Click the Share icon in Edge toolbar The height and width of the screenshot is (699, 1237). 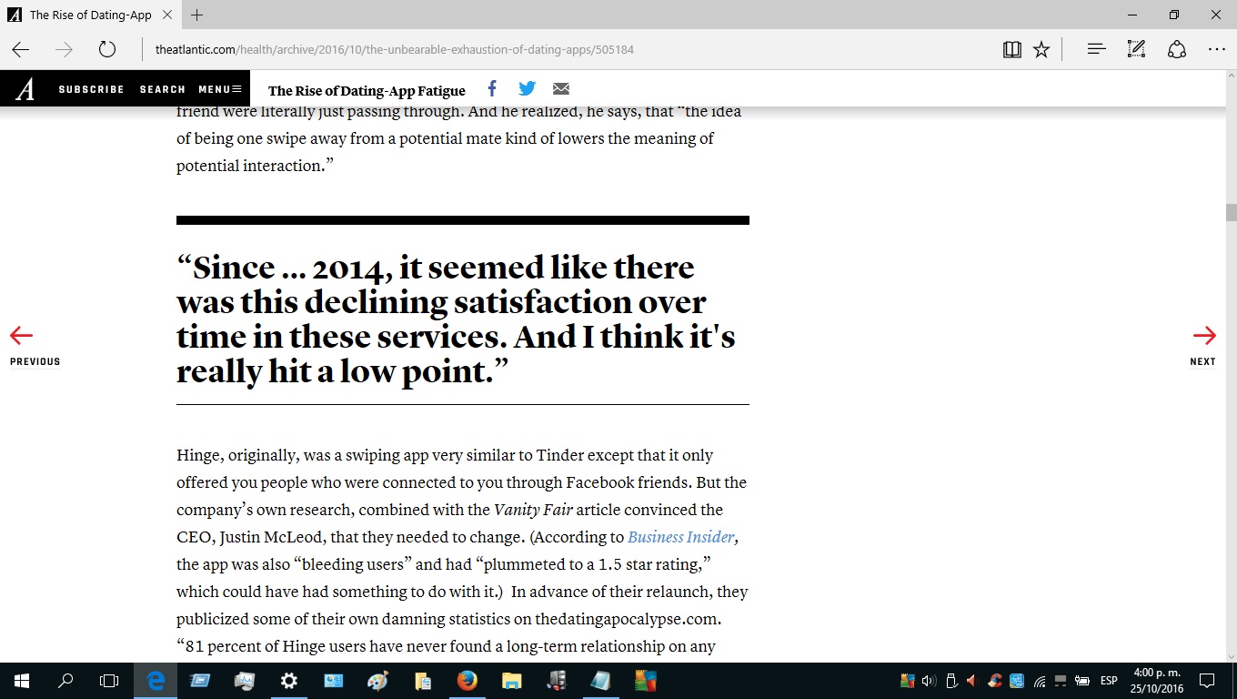pos(1177,49)
